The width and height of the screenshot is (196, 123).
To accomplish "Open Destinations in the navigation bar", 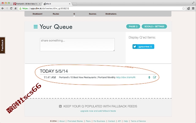I will point(111,14).
